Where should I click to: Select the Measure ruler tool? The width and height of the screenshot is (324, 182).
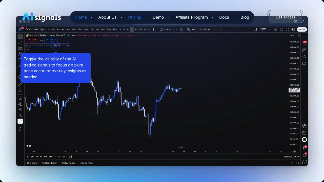(20, 85)
